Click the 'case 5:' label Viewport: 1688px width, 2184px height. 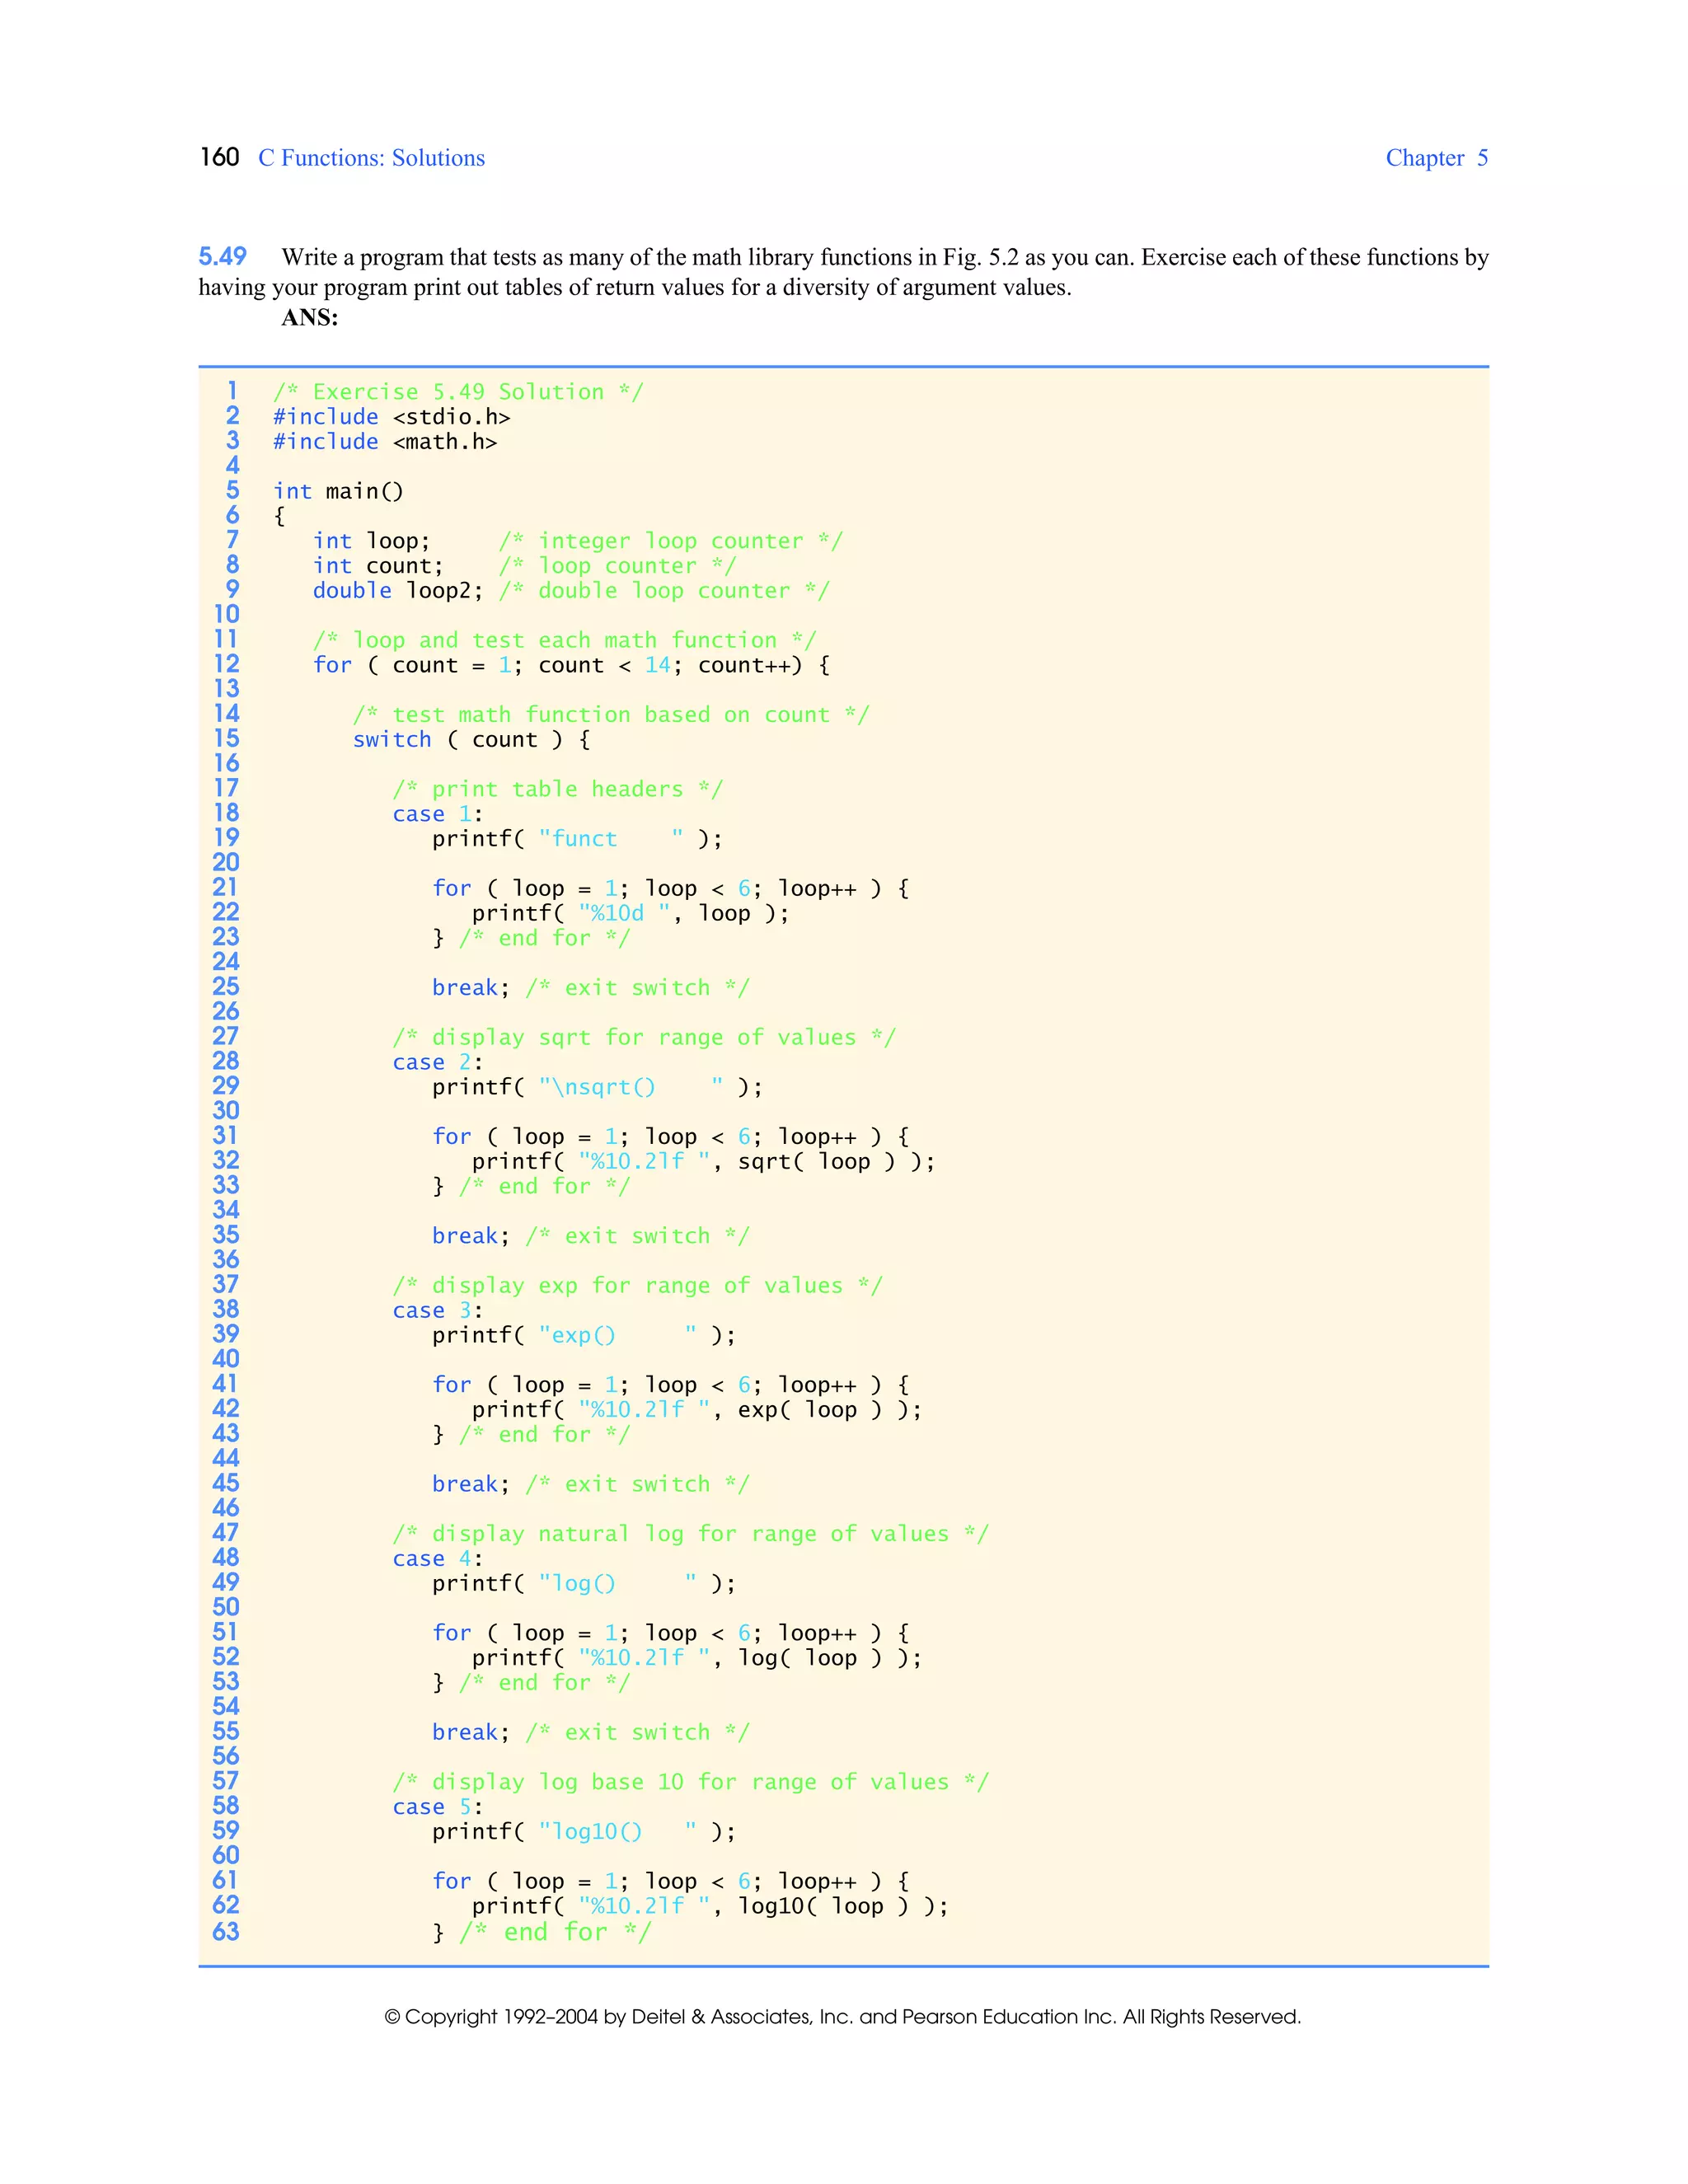click(438, 1807)
